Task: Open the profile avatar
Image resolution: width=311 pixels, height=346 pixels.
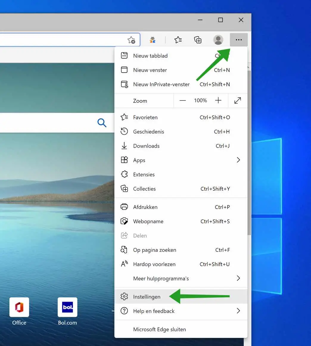Action: coord(218,40)
